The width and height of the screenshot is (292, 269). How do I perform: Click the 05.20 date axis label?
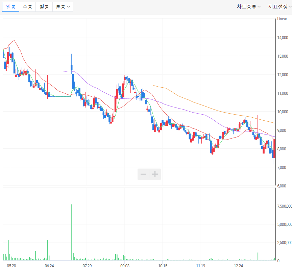pyautogui.click(x=11, y=266)
